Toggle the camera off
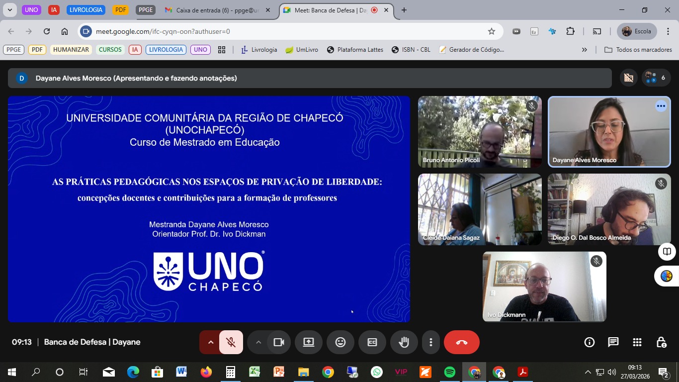The image size is (679, 382). (279, 342)
